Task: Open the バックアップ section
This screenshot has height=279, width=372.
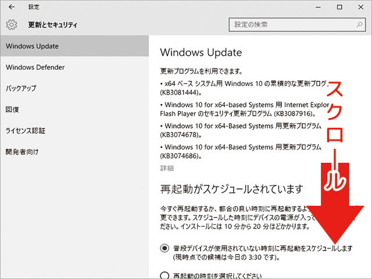Action: pyautogui.click(x=74, y=88)
